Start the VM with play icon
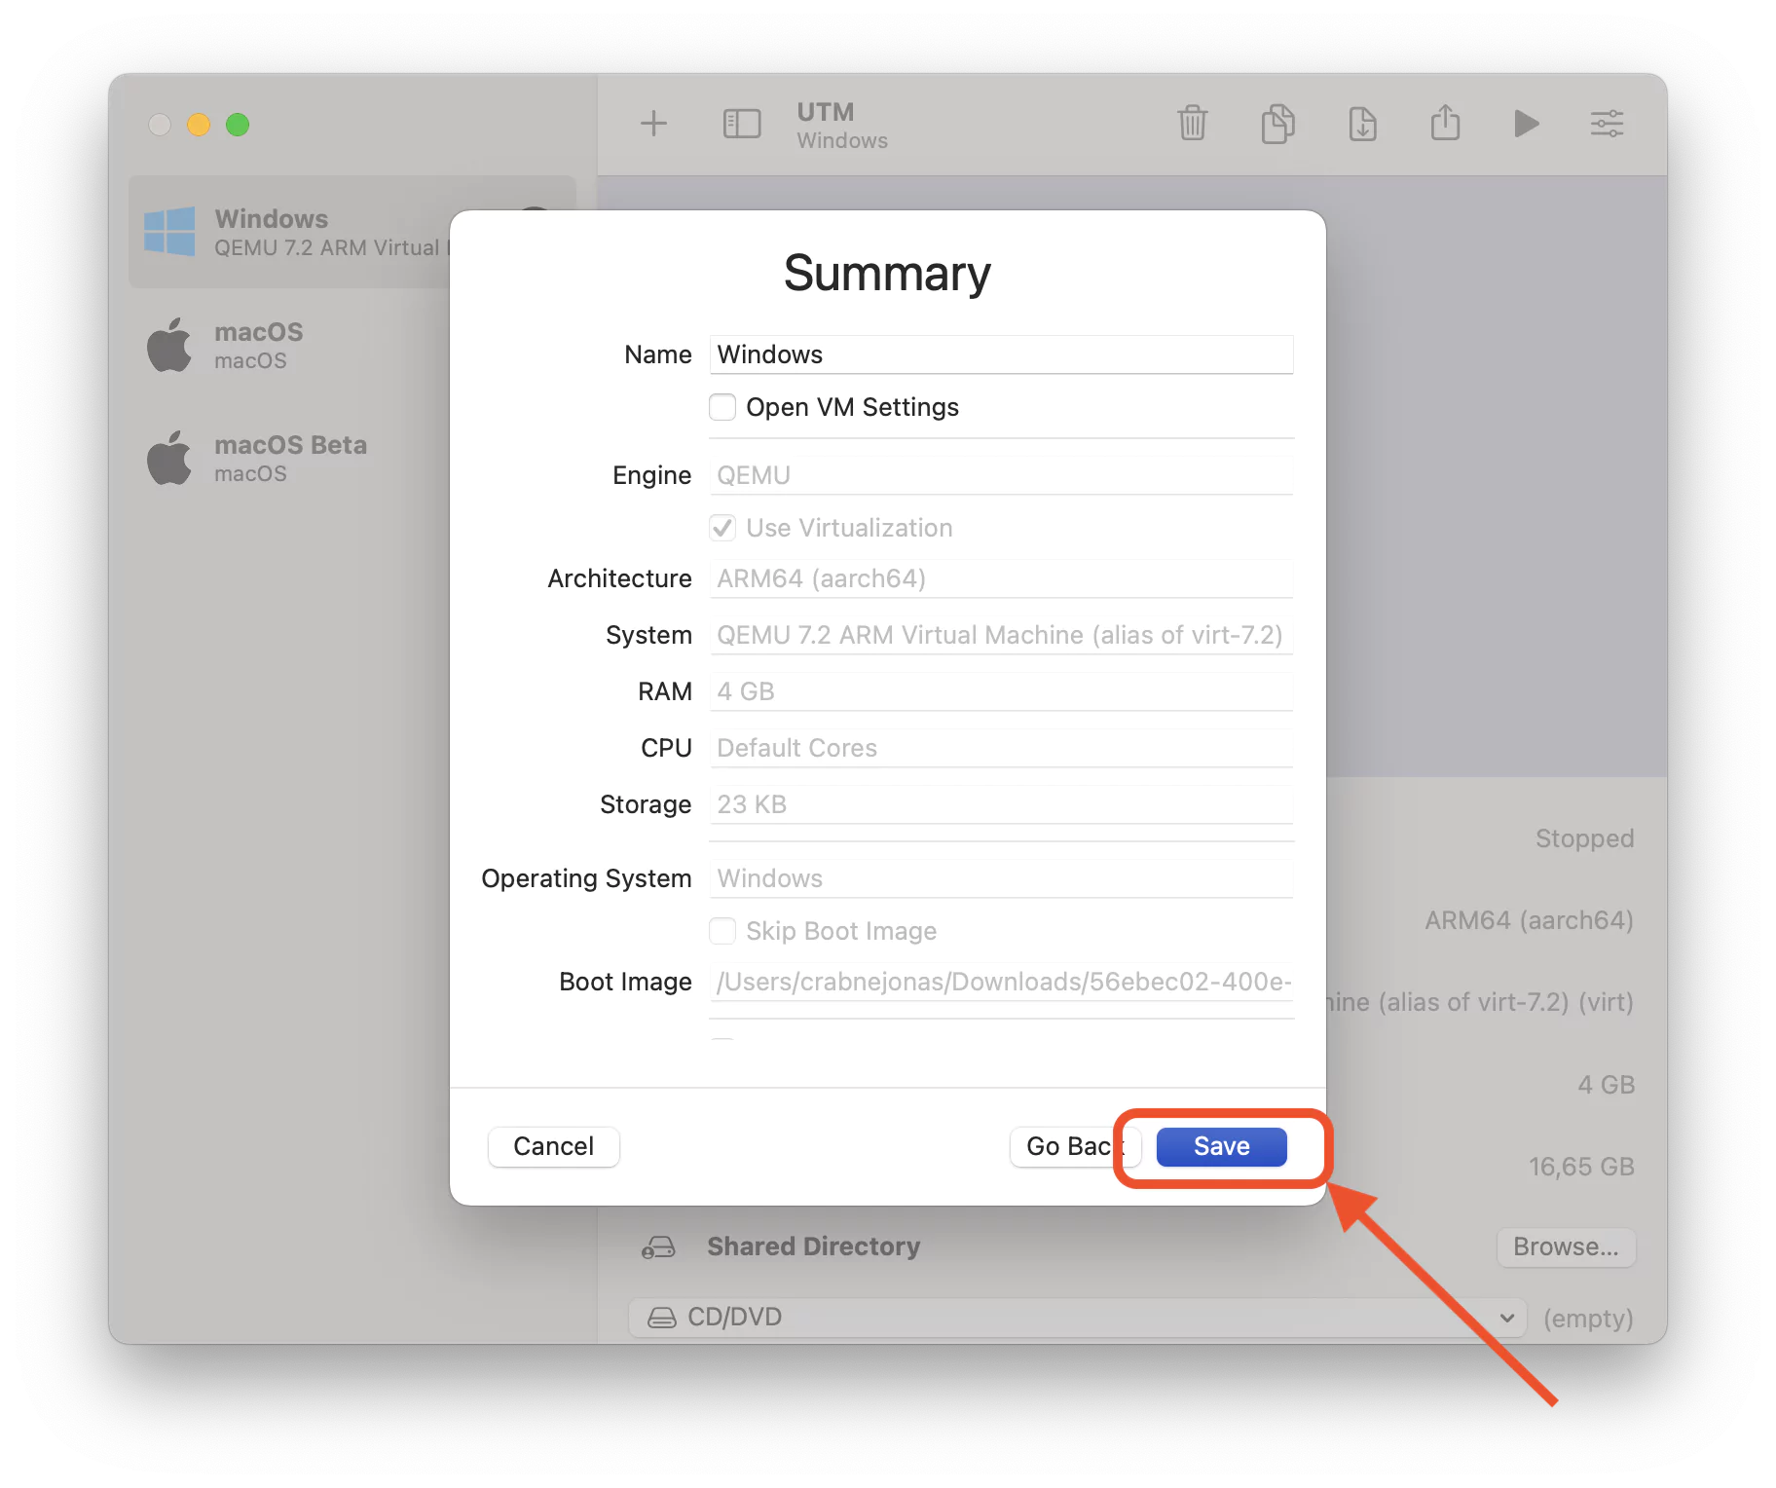 click(x=1527, y=124)
